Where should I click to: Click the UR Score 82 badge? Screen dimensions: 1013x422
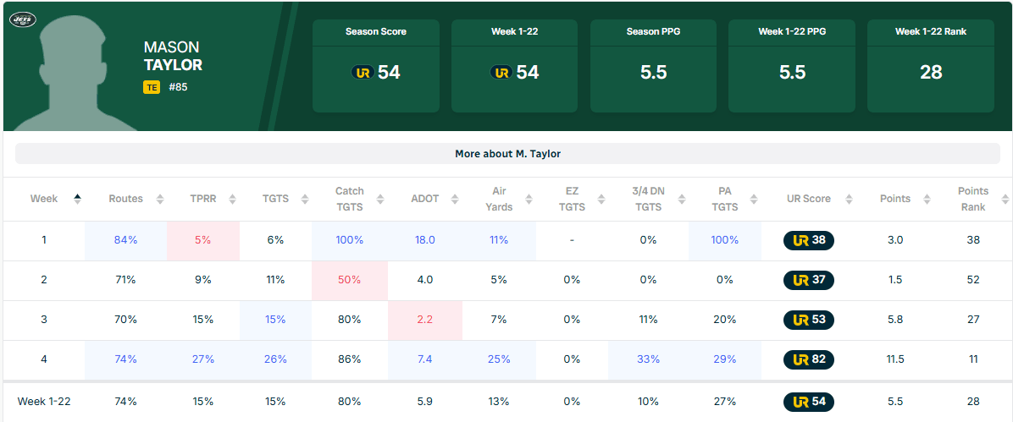pos(809,359)
